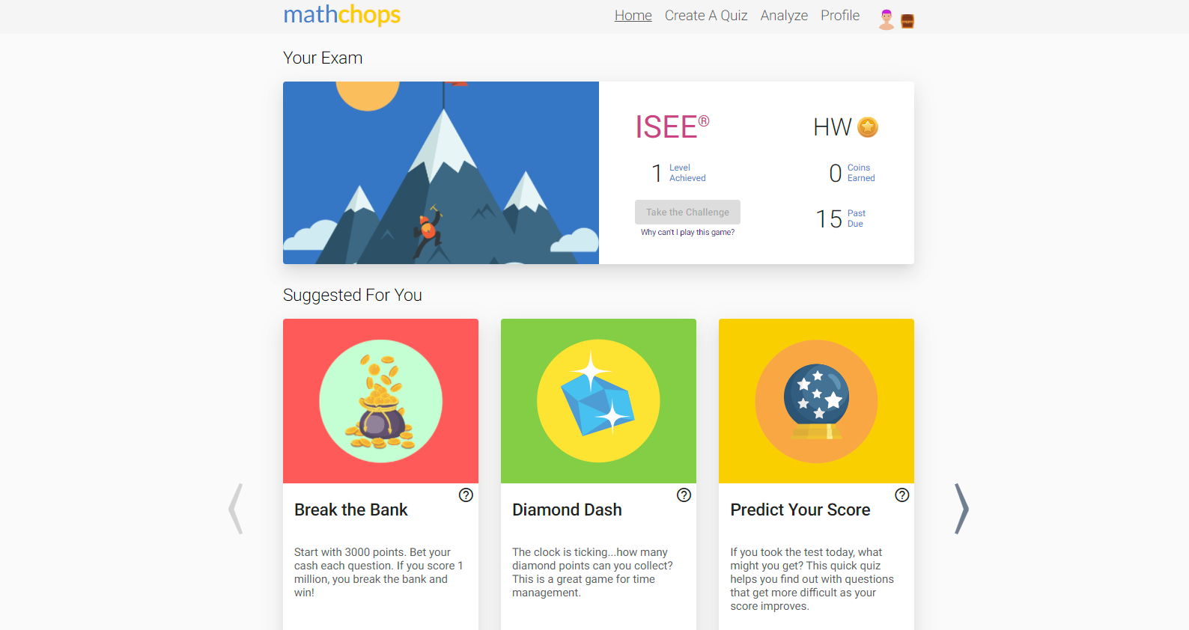Open help icon for Predict Your Score
The image size is (1189, 630).
coord(902,495)
